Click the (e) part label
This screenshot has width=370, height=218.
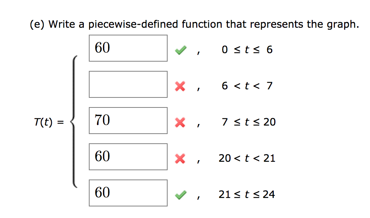[37, 25]
